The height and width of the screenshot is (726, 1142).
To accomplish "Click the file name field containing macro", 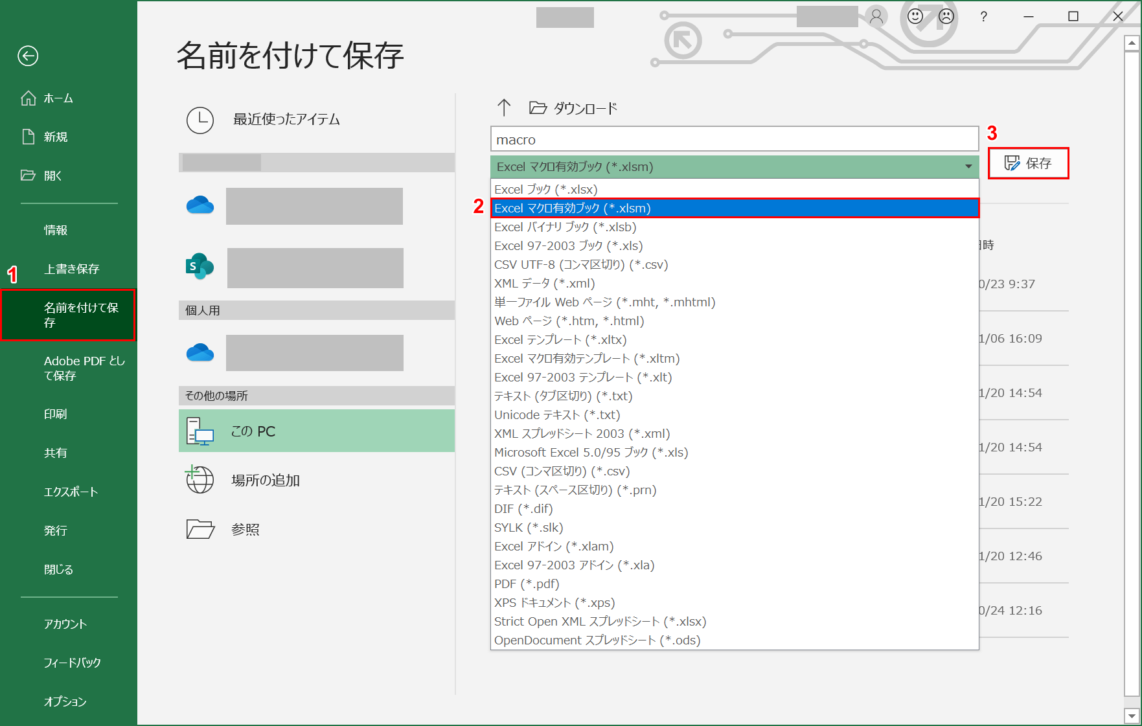I will [735, 139].
